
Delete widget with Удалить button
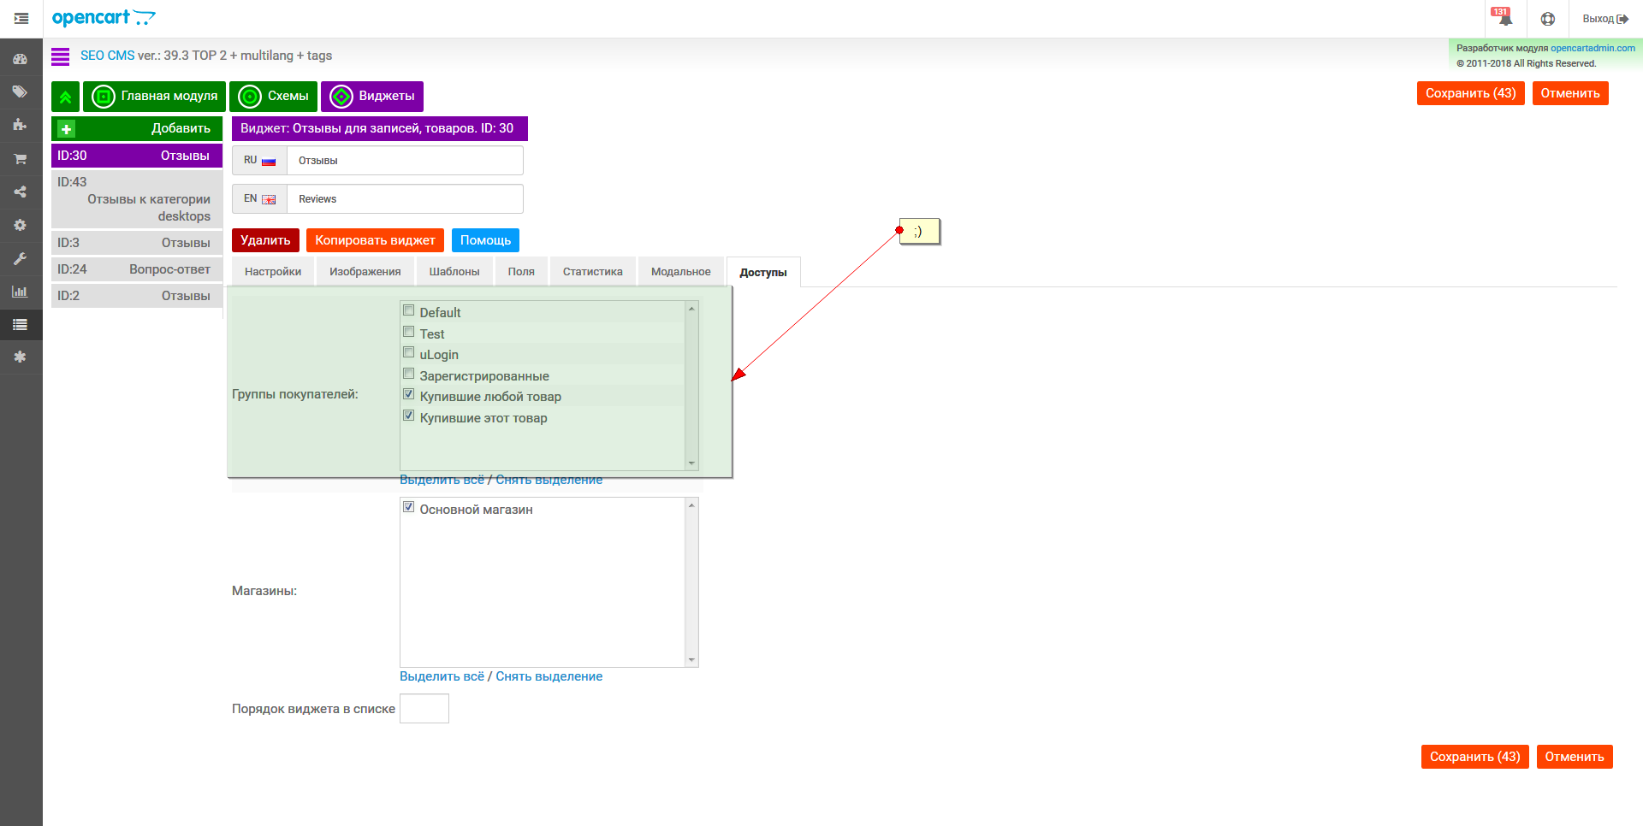265,240
